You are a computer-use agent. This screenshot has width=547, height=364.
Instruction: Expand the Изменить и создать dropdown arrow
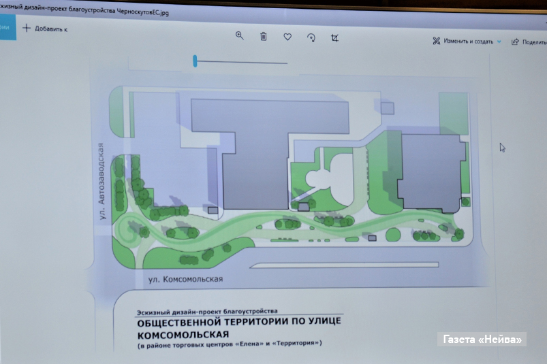click(x=499, y=42)
